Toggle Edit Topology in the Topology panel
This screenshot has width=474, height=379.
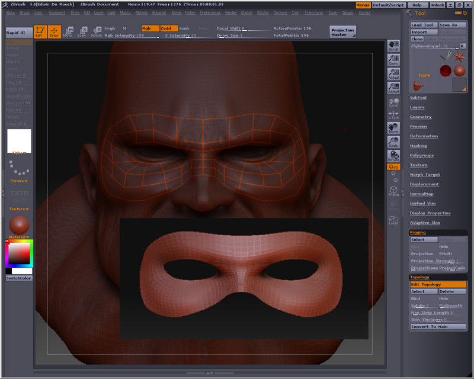coord(438,284)
